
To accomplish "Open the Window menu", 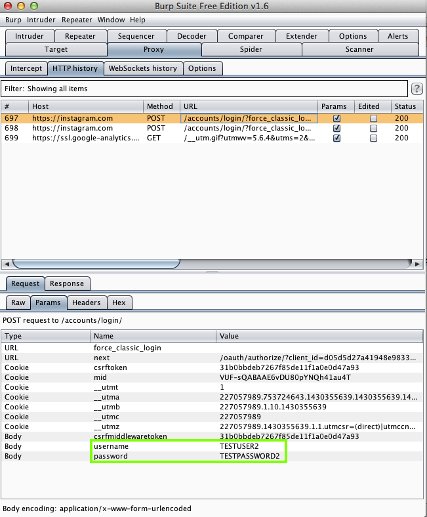I will (111, 20).
